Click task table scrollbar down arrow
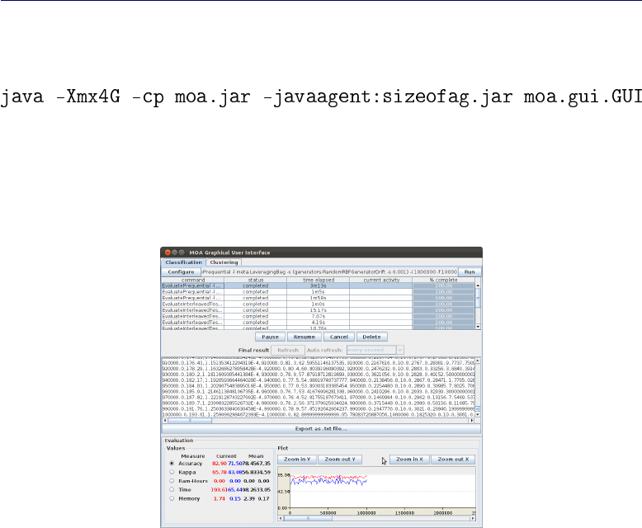 point(478,327)
